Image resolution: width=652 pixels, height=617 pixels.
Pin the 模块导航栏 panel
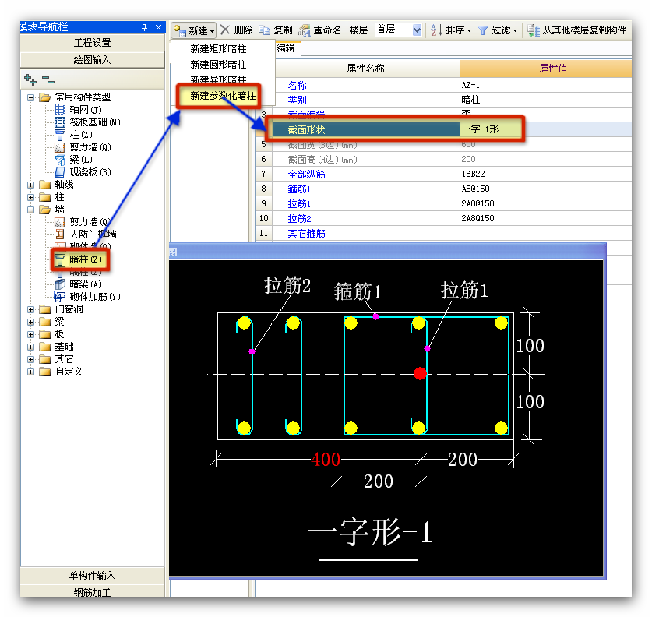pos(144,27)
